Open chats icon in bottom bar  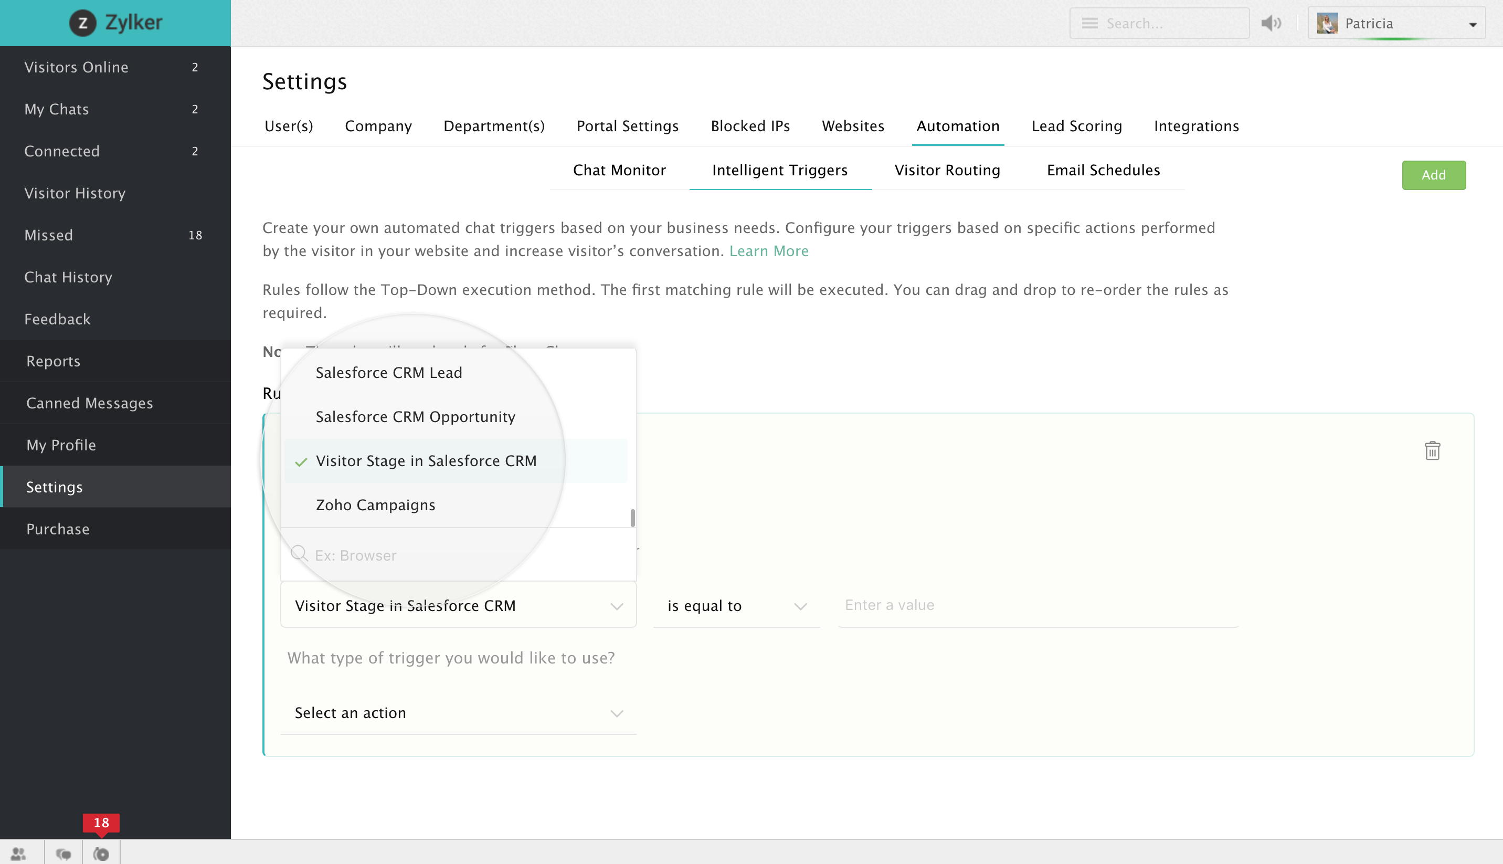point(63,854)
